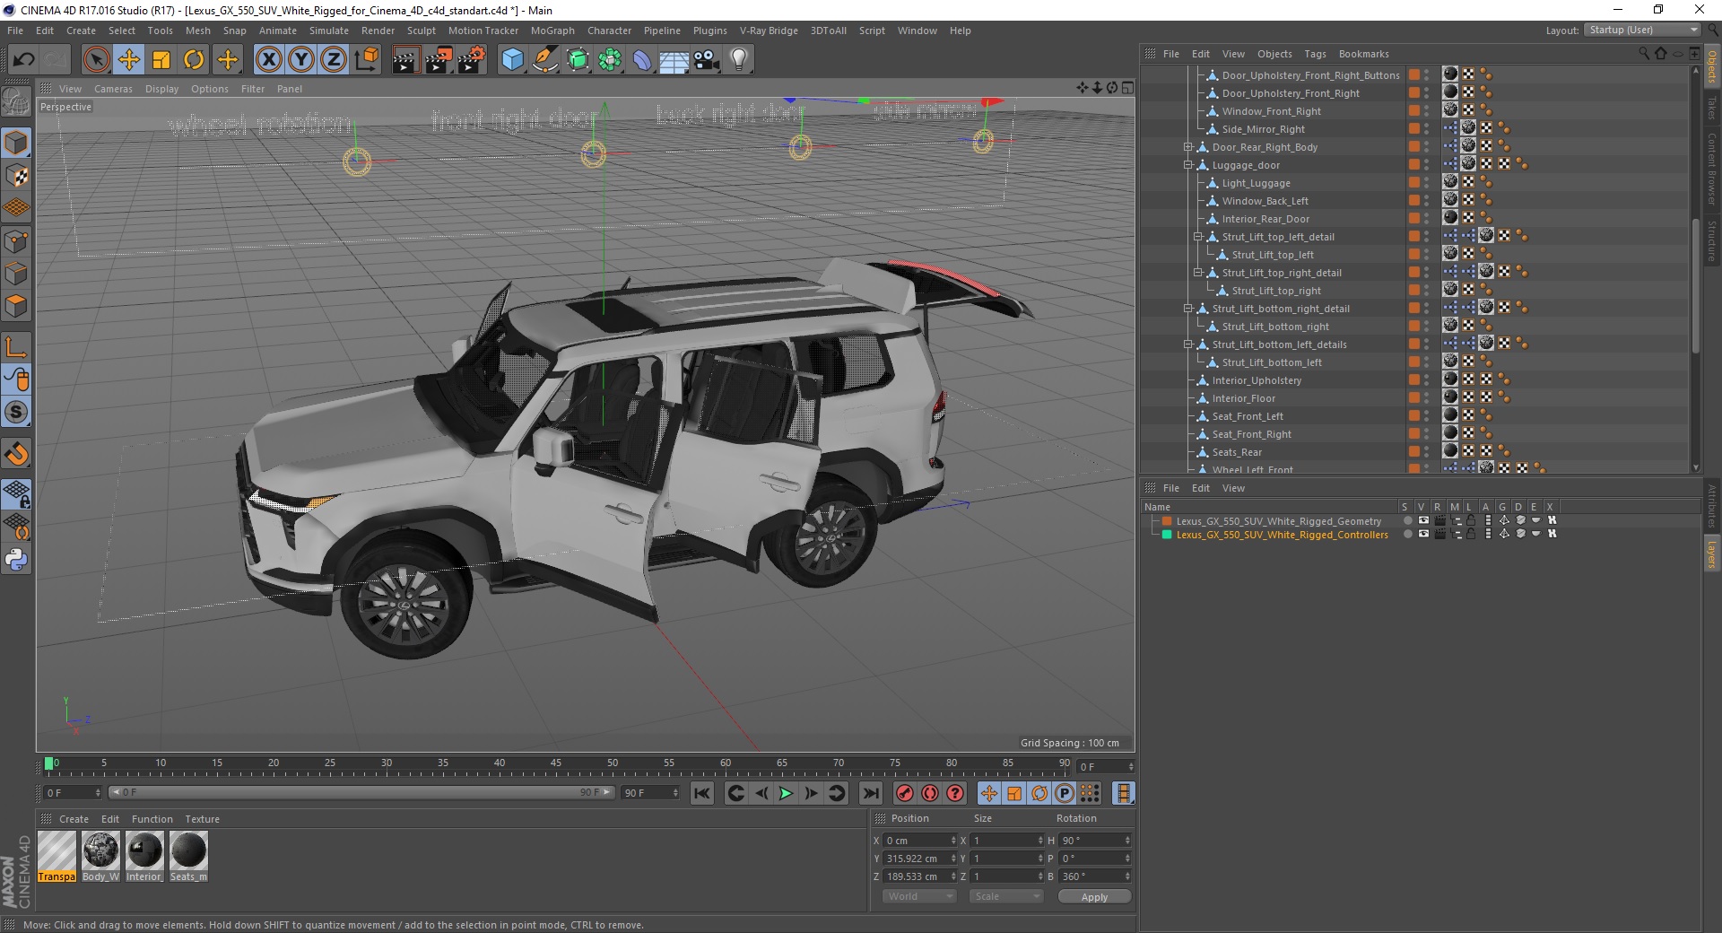Add a Cube primitive object

pos(512,60)
